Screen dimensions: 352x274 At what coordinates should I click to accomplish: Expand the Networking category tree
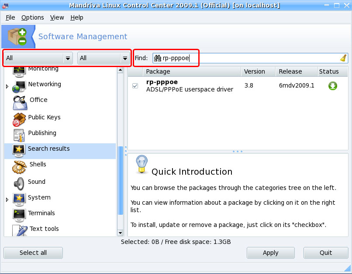(7, 86)
